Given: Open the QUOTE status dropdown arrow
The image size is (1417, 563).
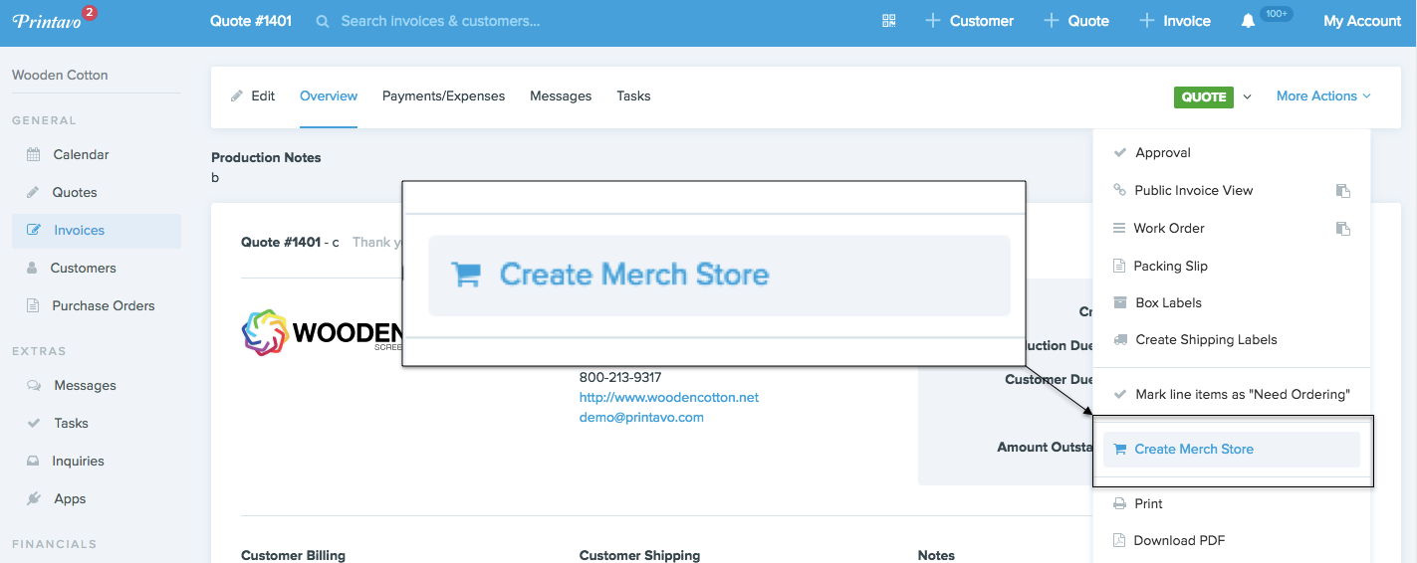Looking at the screenshot, I should [1248, 96].
